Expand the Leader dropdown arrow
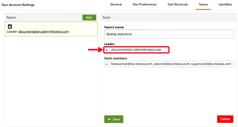Image resolution: width=238 pixels, height=127 pixels. point(107,50)
